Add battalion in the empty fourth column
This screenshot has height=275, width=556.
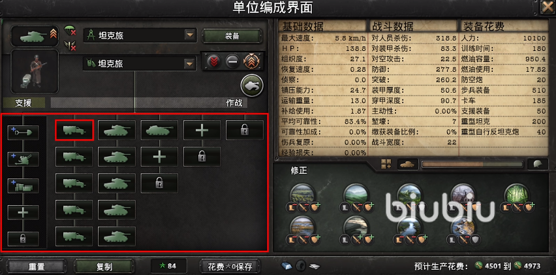(202, 130)
